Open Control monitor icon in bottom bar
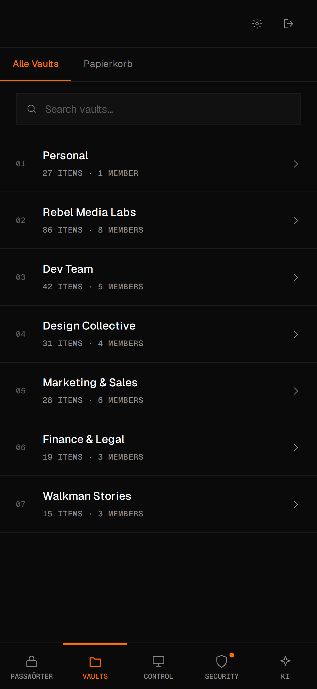 pos(158,661)
